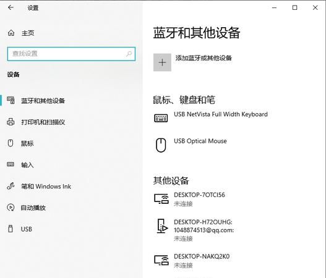Image resolution: width=326 pixels, height=278 pixels.
Task: Click the back arrow in Settings
Action: pyautogui.click(x=11, y=7)
